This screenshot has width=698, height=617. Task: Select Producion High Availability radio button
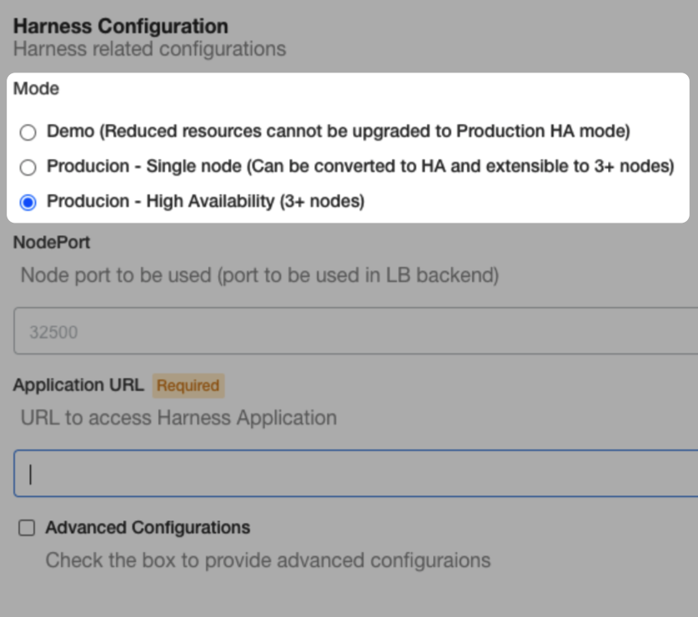[28, 203]
